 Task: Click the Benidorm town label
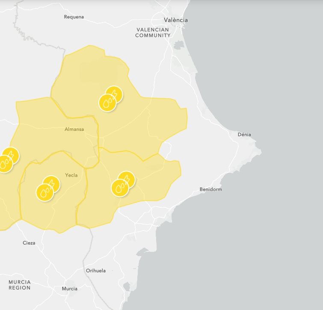[x=211, y=189]
